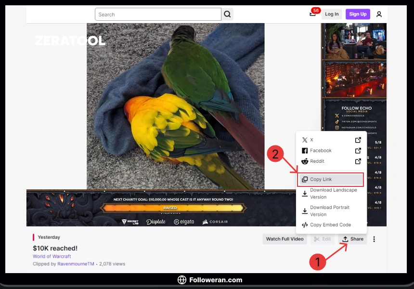Click the Share button
The image size is (414, 289).
(352, 239)
